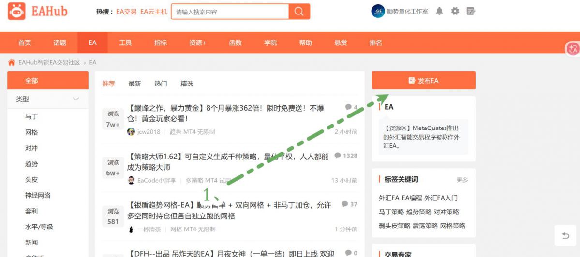This screenshot has height=257, width=580.
Task: Open post DFH--出品 吊炸天的EA
Action: pyautogui.click(x=231, y=253)
